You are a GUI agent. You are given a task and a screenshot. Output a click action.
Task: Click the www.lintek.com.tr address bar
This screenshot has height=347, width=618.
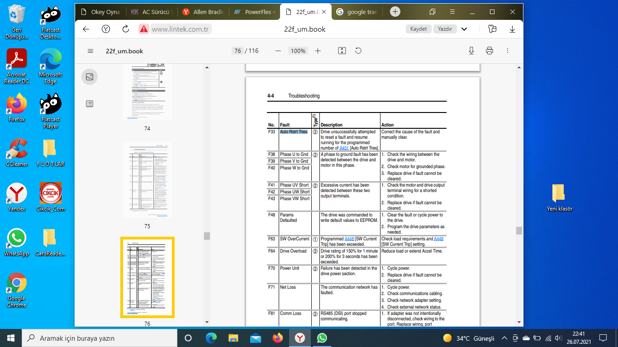(x=181, y=29)
